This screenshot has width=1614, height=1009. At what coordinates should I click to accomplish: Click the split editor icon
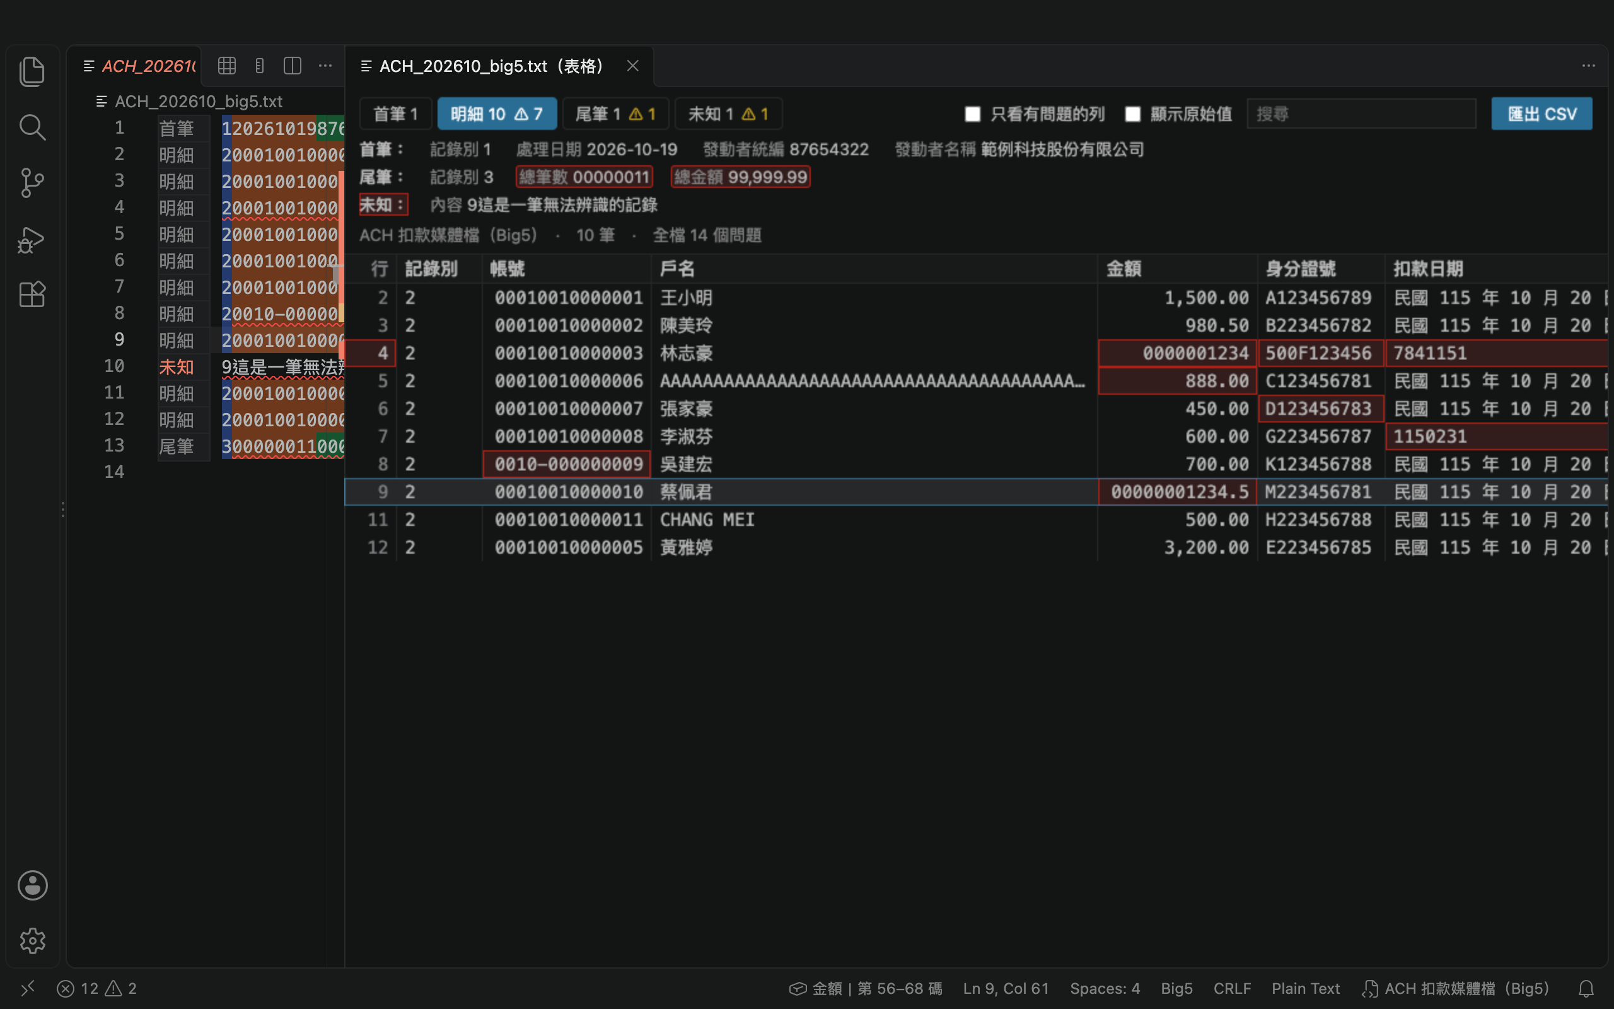[292, 66]
